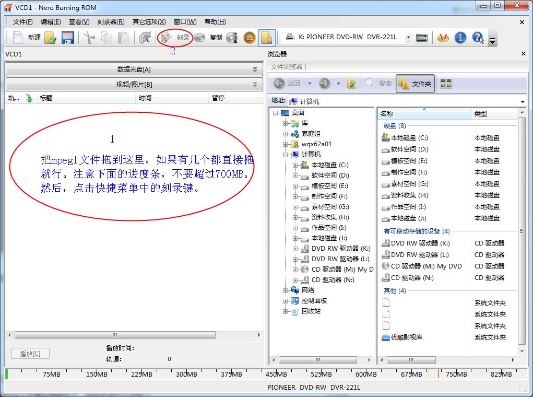The image size is (533, 397).
Task: Click the orange eject disc icon
Action: click(250, 38)
